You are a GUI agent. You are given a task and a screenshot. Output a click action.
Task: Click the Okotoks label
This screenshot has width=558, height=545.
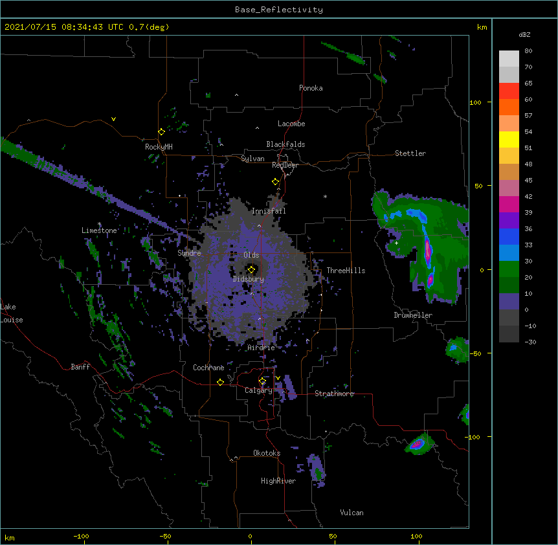pyautogui.click(x=267, y=453)
